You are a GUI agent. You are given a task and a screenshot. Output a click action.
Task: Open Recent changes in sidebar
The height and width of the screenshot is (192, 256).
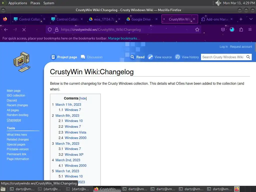[x=17, y=105]
